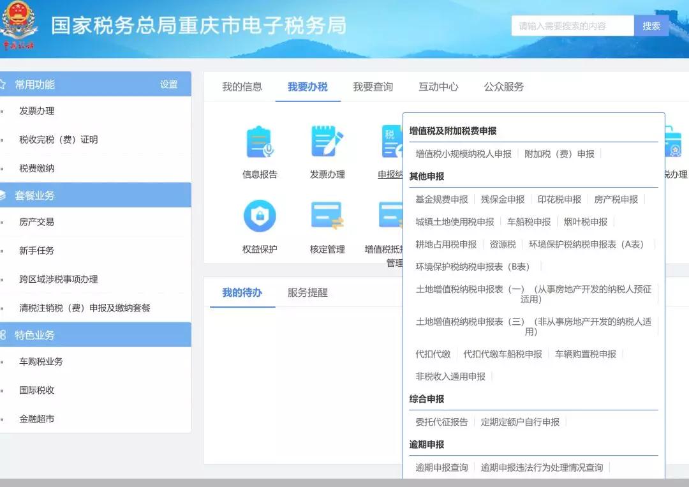The image size is (689, 487).
Task: Open 清税注销税（费）申报及缴纳套餐
Action: (85, 308)
